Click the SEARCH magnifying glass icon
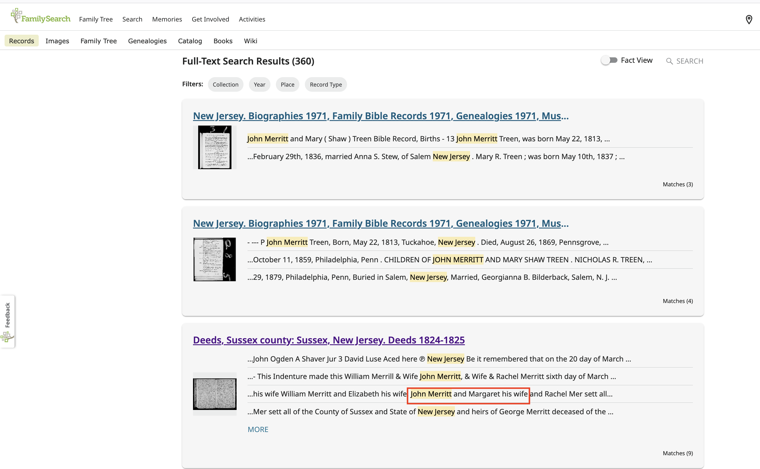The height and width of the screenshot is (469, 760). pyautogui.click(x=669, y=61)
